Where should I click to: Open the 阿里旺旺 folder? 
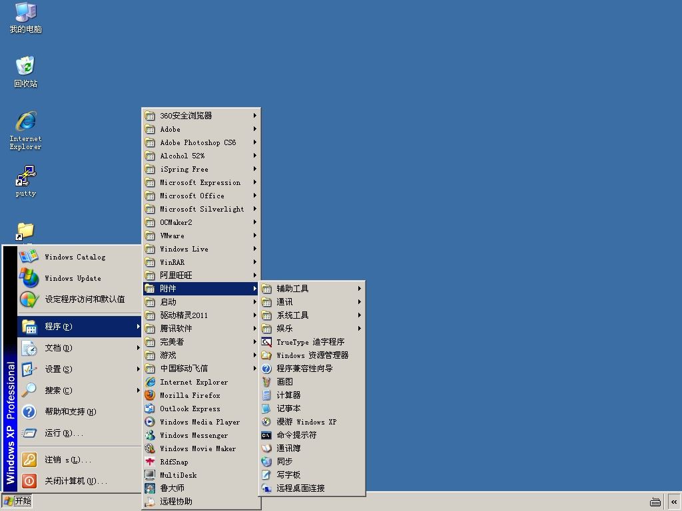(201, 275)
